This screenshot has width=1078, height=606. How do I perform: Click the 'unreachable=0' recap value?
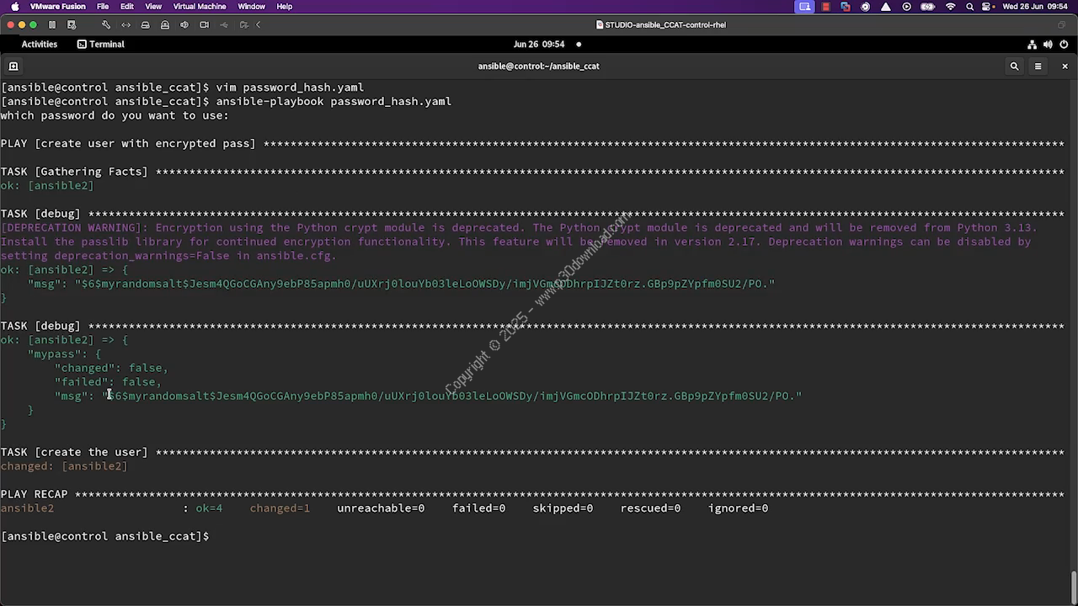click(381, 508)
